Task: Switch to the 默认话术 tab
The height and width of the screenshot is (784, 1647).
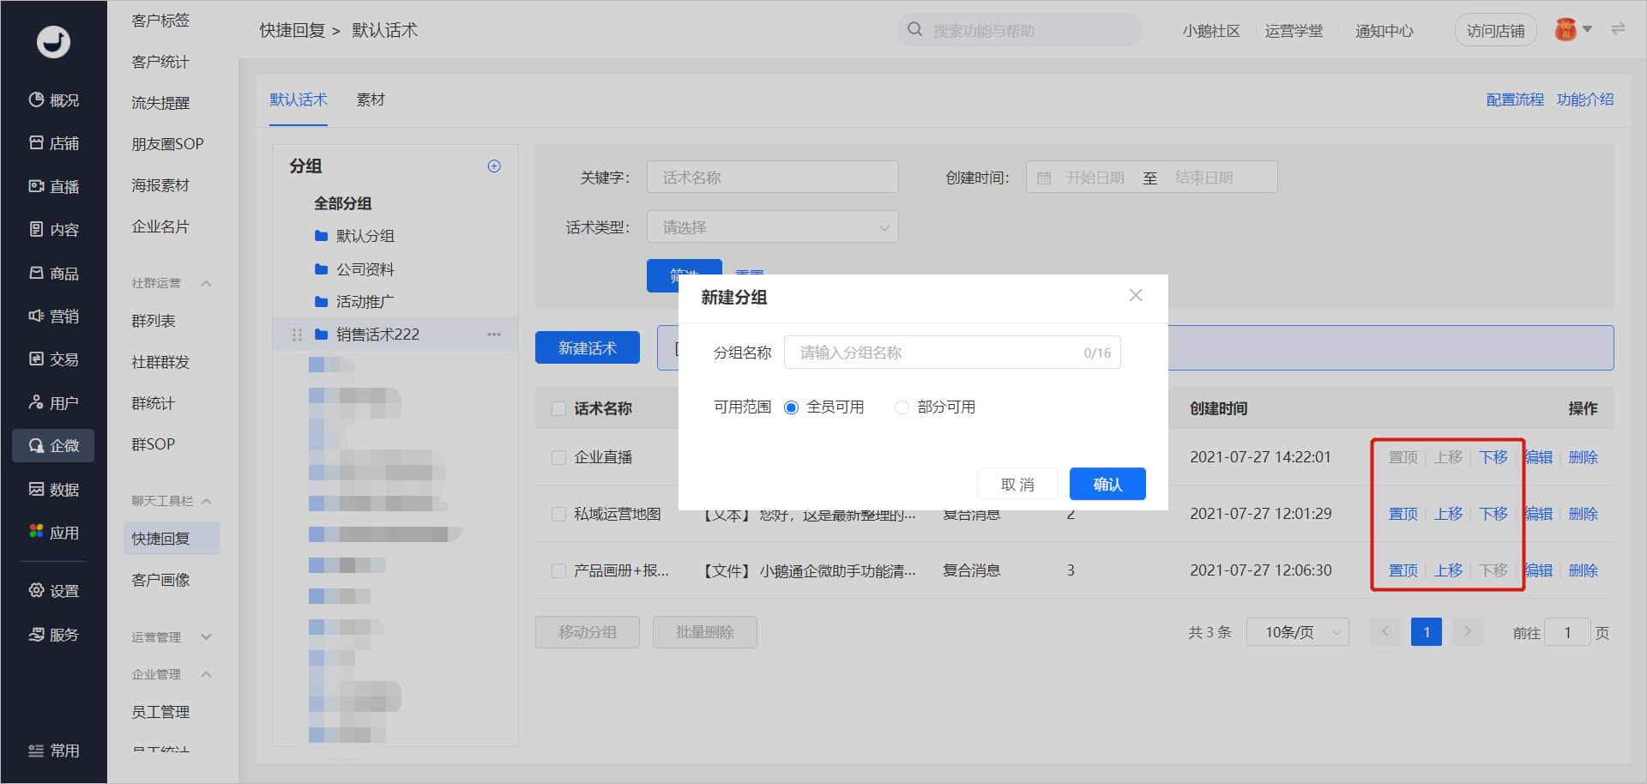Action: (x=299, y=100)
